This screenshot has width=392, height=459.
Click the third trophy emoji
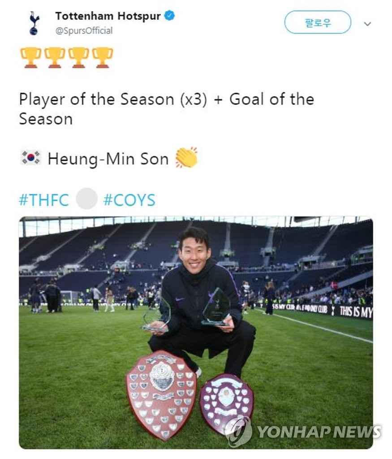pyautogui.click(x=78, y=58)
